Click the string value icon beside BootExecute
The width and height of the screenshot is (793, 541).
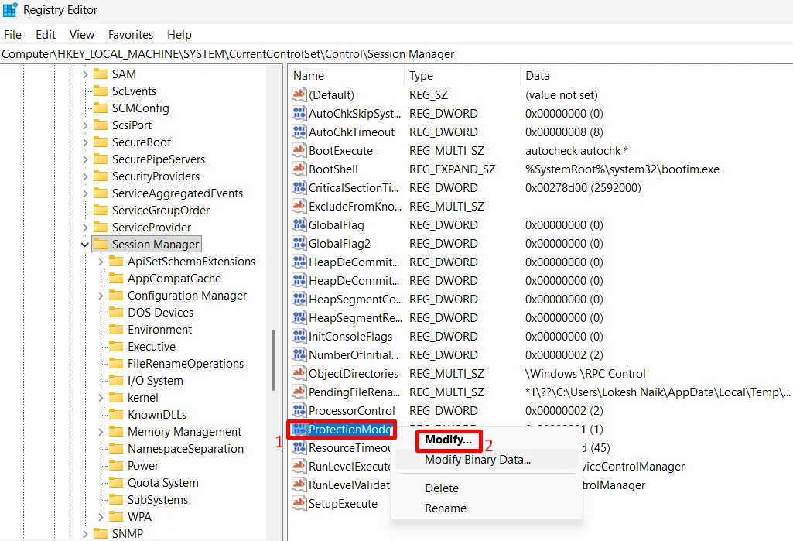tap(300, 150)
